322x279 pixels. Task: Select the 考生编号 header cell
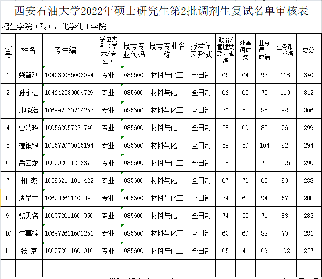[69, 50]
